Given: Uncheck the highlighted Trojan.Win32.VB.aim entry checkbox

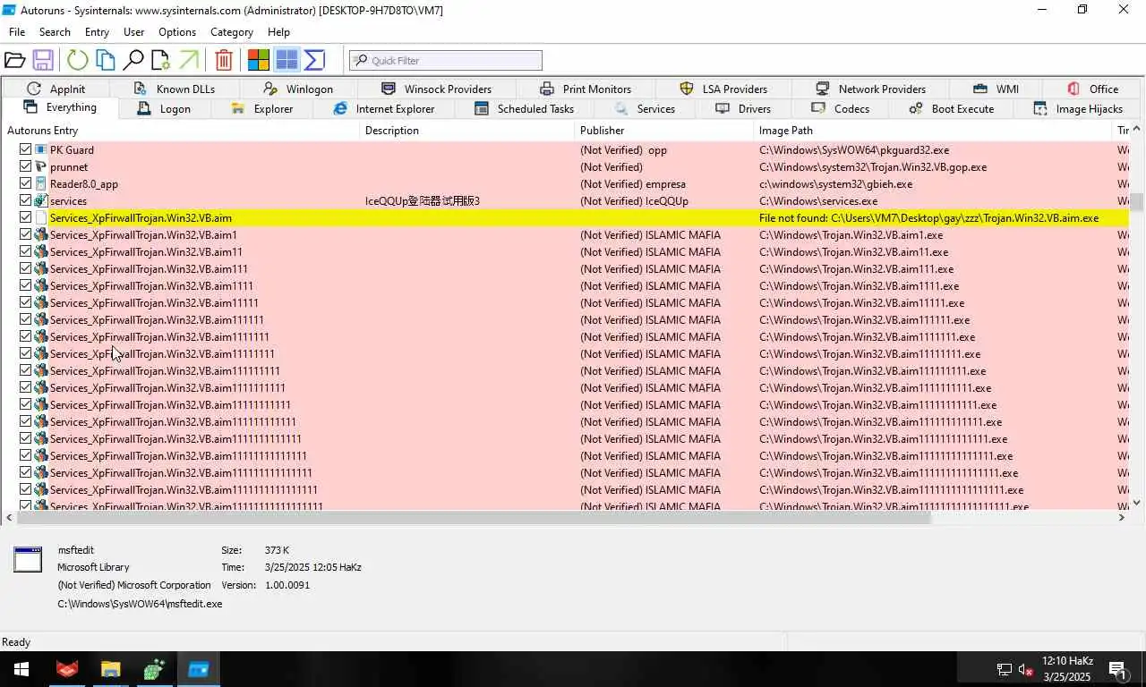Looking at the screenshot, I should (25, 217).
